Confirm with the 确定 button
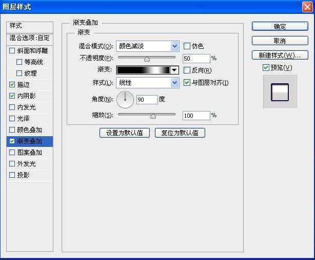Screen dimensions: 315x260 [280, 26]
